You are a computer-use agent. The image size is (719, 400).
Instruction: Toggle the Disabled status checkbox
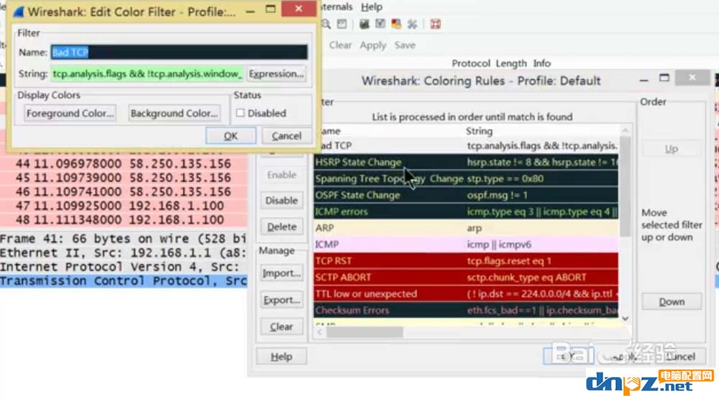click(x=240, y=113)
